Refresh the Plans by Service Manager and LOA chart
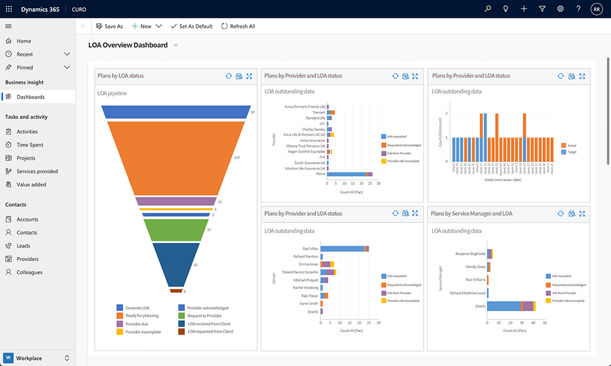This screenshot has width=611, height=366. click(561, 213)
